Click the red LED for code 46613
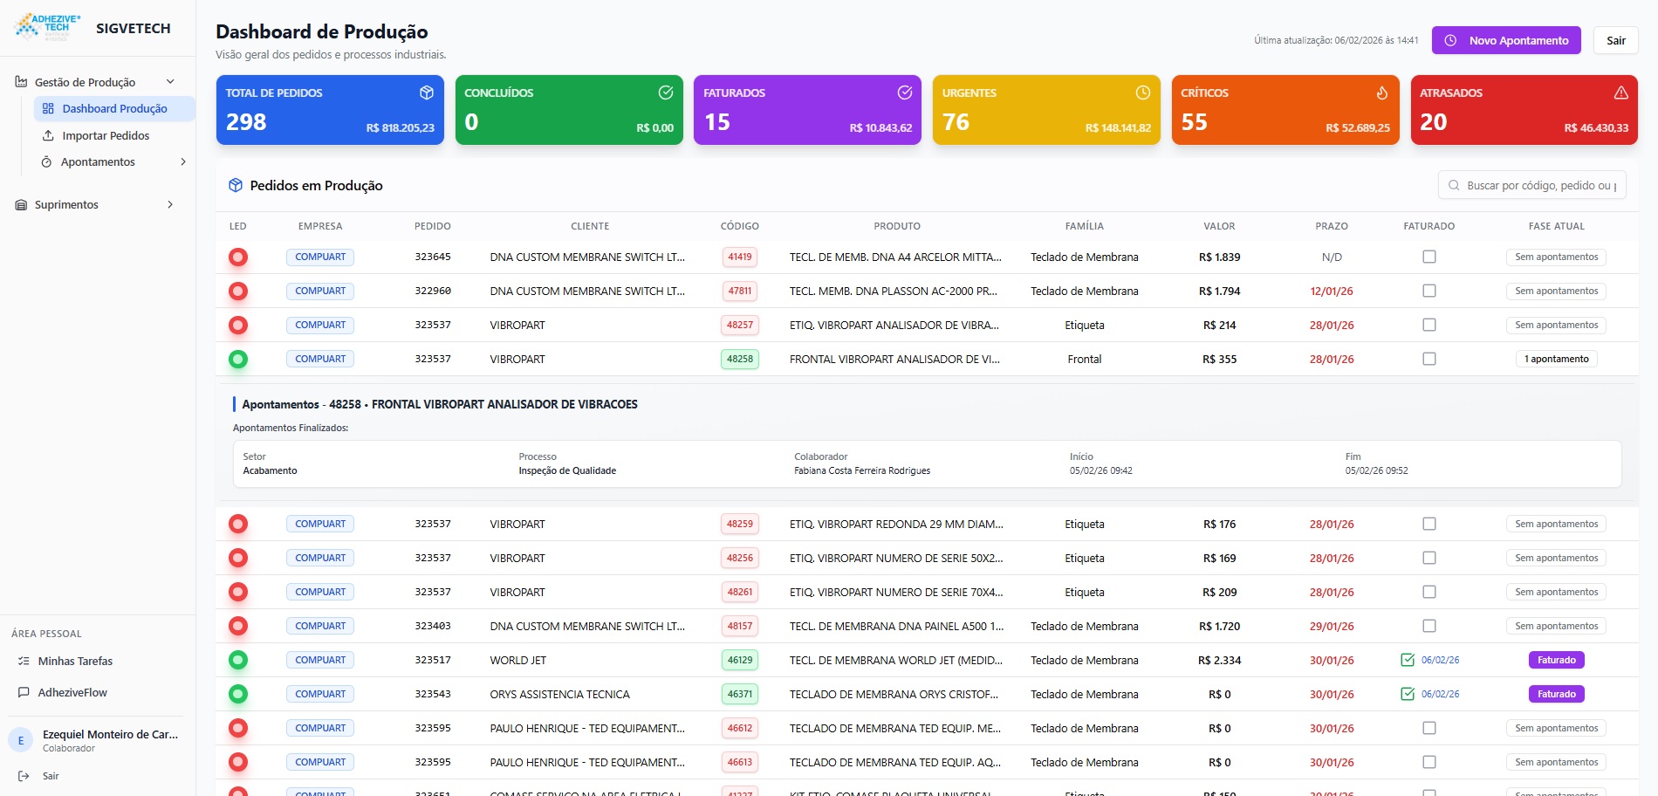Image resolution: width=1658 pixels, height=796 pixels. pos(238,763)
